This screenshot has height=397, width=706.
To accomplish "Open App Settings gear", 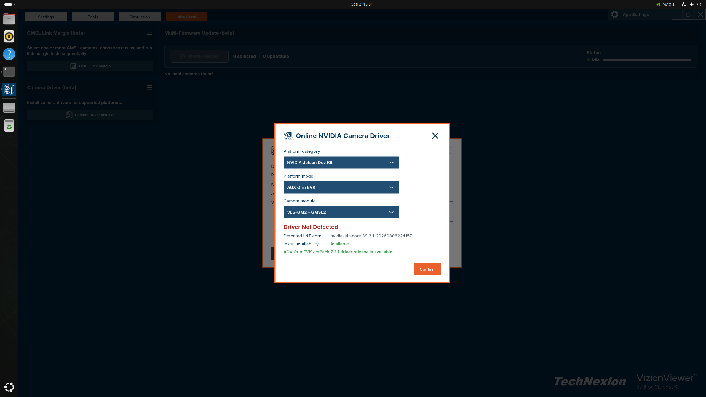I will pos(615,15).
